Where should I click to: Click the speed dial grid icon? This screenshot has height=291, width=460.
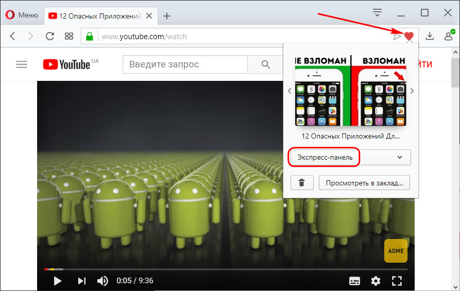click(69, 36)
